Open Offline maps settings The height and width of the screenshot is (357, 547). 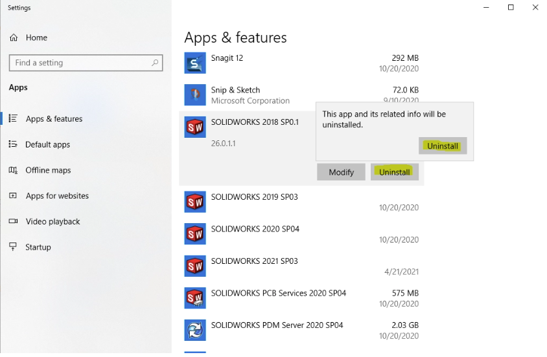tap(48, 170)
